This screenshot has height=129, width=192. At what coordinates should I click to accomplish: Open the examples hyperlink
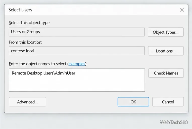[77, 64]
